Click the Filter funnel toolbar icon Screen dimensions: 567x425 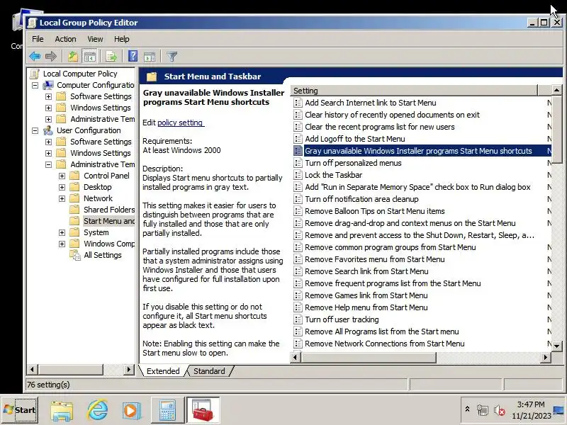point(172,57)
